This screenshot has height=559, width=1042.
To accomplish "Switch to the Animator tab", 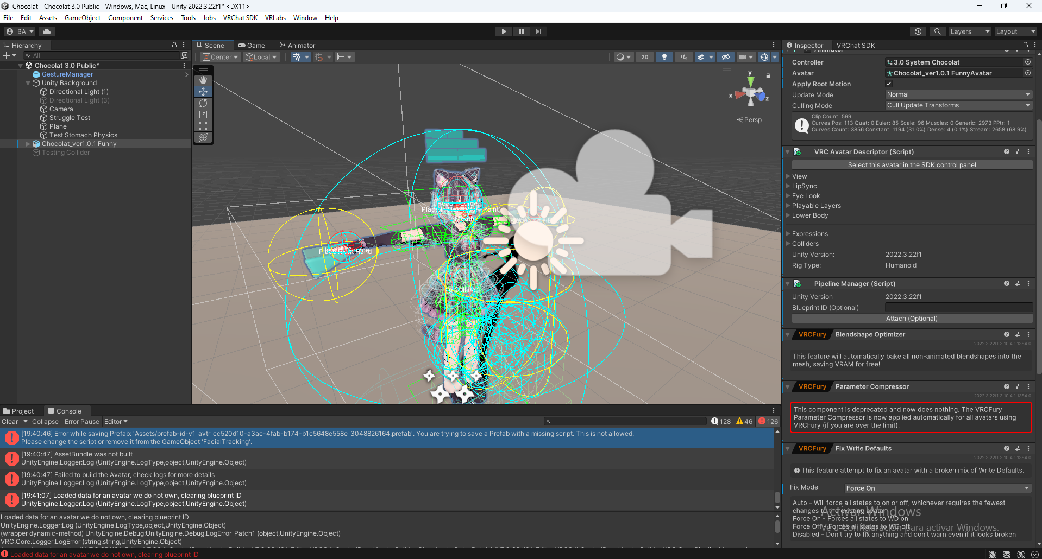I will click(297, 46).
